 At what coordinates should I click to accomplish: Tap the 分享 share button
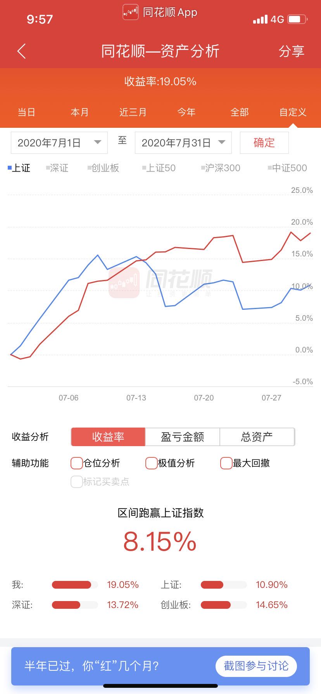tap(292, 51)
